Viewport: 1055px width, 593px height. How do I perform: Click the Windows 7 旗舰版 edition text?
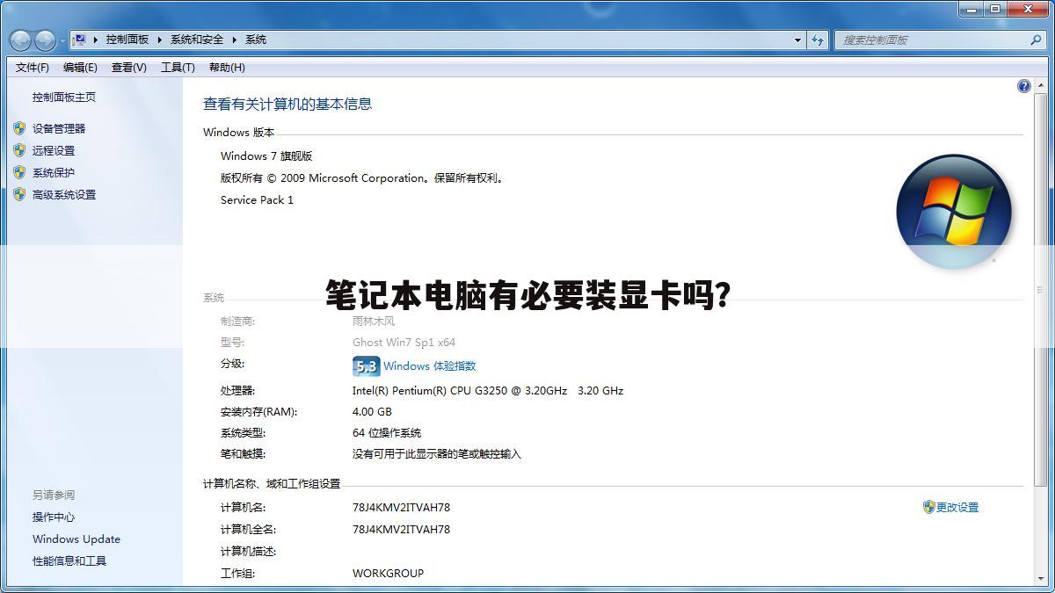coord(266,155)
